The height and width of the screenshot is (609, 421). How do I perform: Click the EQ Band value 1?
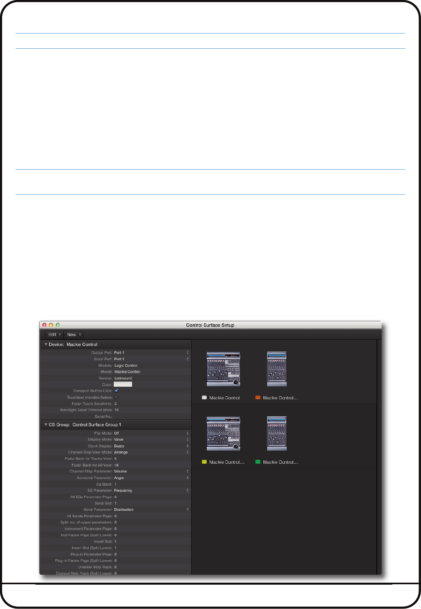click(x=115, y=484)
